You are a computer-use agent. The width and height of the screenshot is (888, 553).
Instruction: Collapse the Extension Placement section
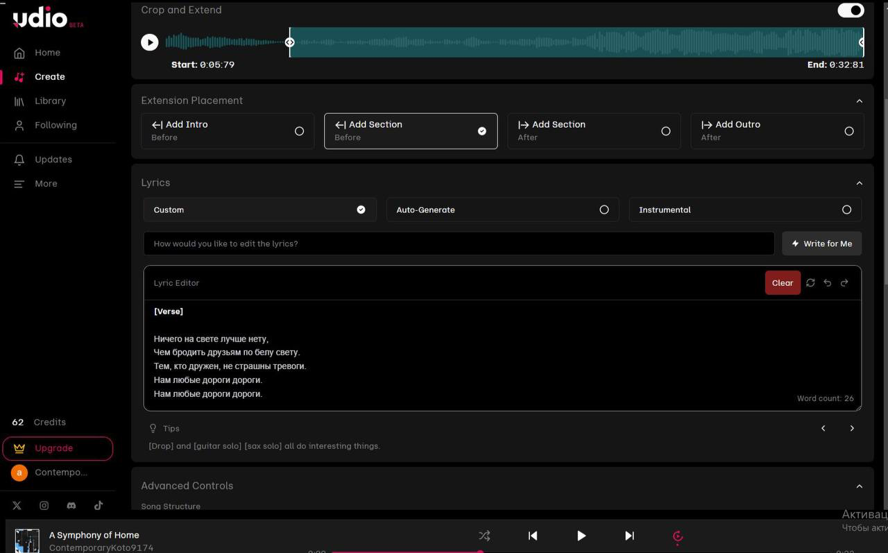860,101
